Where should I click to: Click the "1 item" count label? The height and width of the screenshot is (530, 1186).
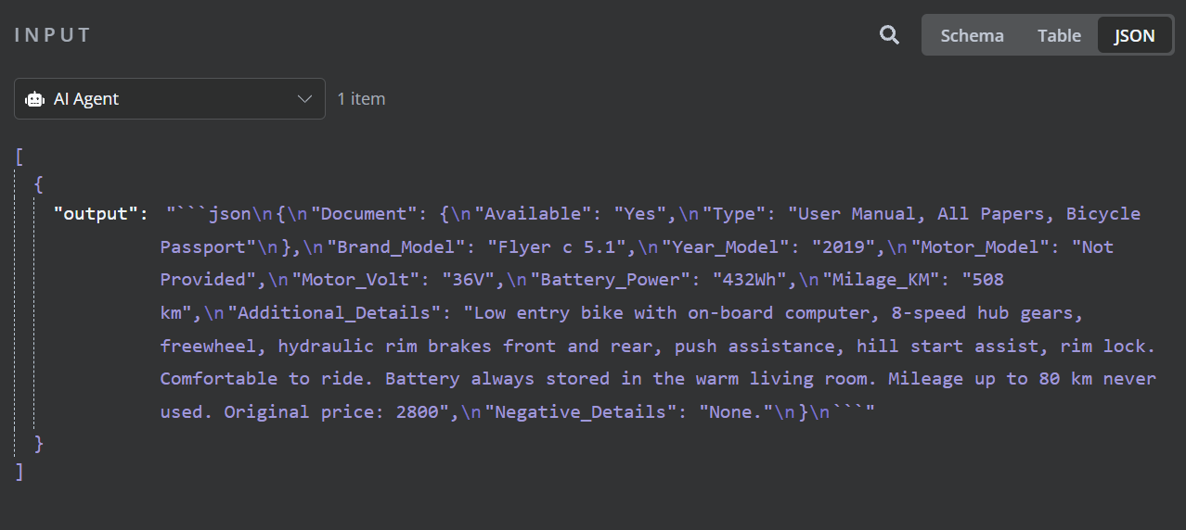[x=361, y=99]
